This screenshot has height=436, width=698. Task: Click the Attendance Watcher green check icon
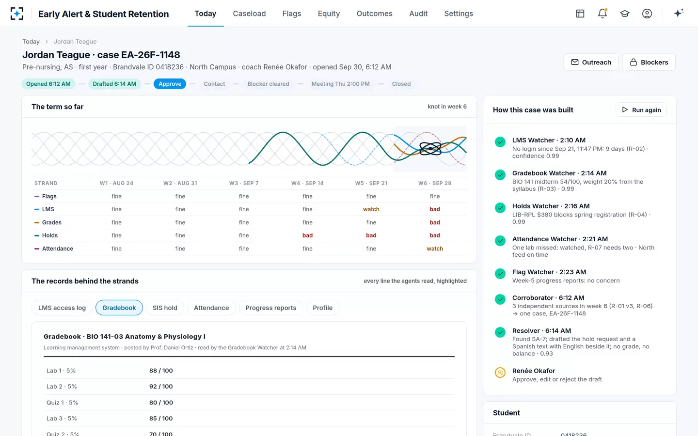500,240
